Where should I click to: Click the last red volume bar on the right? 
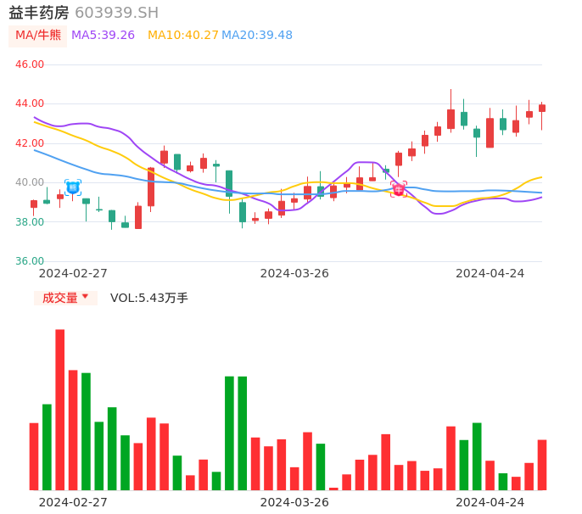[542, 465]
